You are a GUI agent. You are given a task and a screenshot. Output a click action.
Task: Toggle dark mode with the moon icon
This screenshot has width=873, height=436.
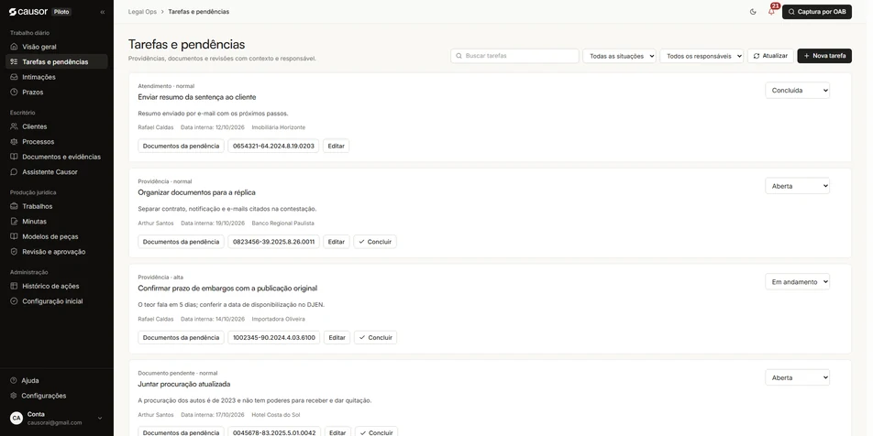(x=753, y=12)
